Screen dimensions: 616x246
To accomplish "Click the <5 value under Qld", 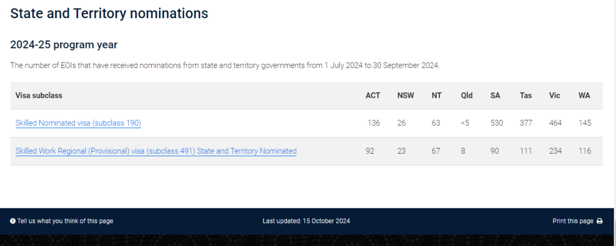I will pyautogui.click(x=465, y=123).
